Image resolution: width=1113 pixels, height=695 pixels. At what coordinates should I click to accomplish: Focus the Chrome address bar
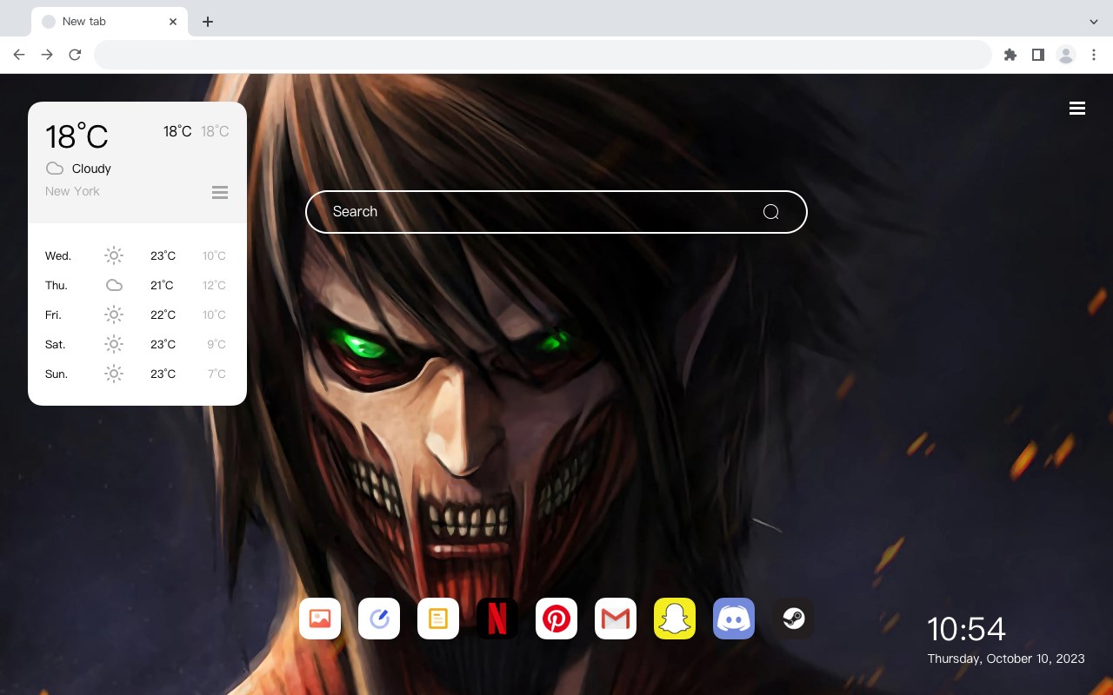(x=543, y=55)
